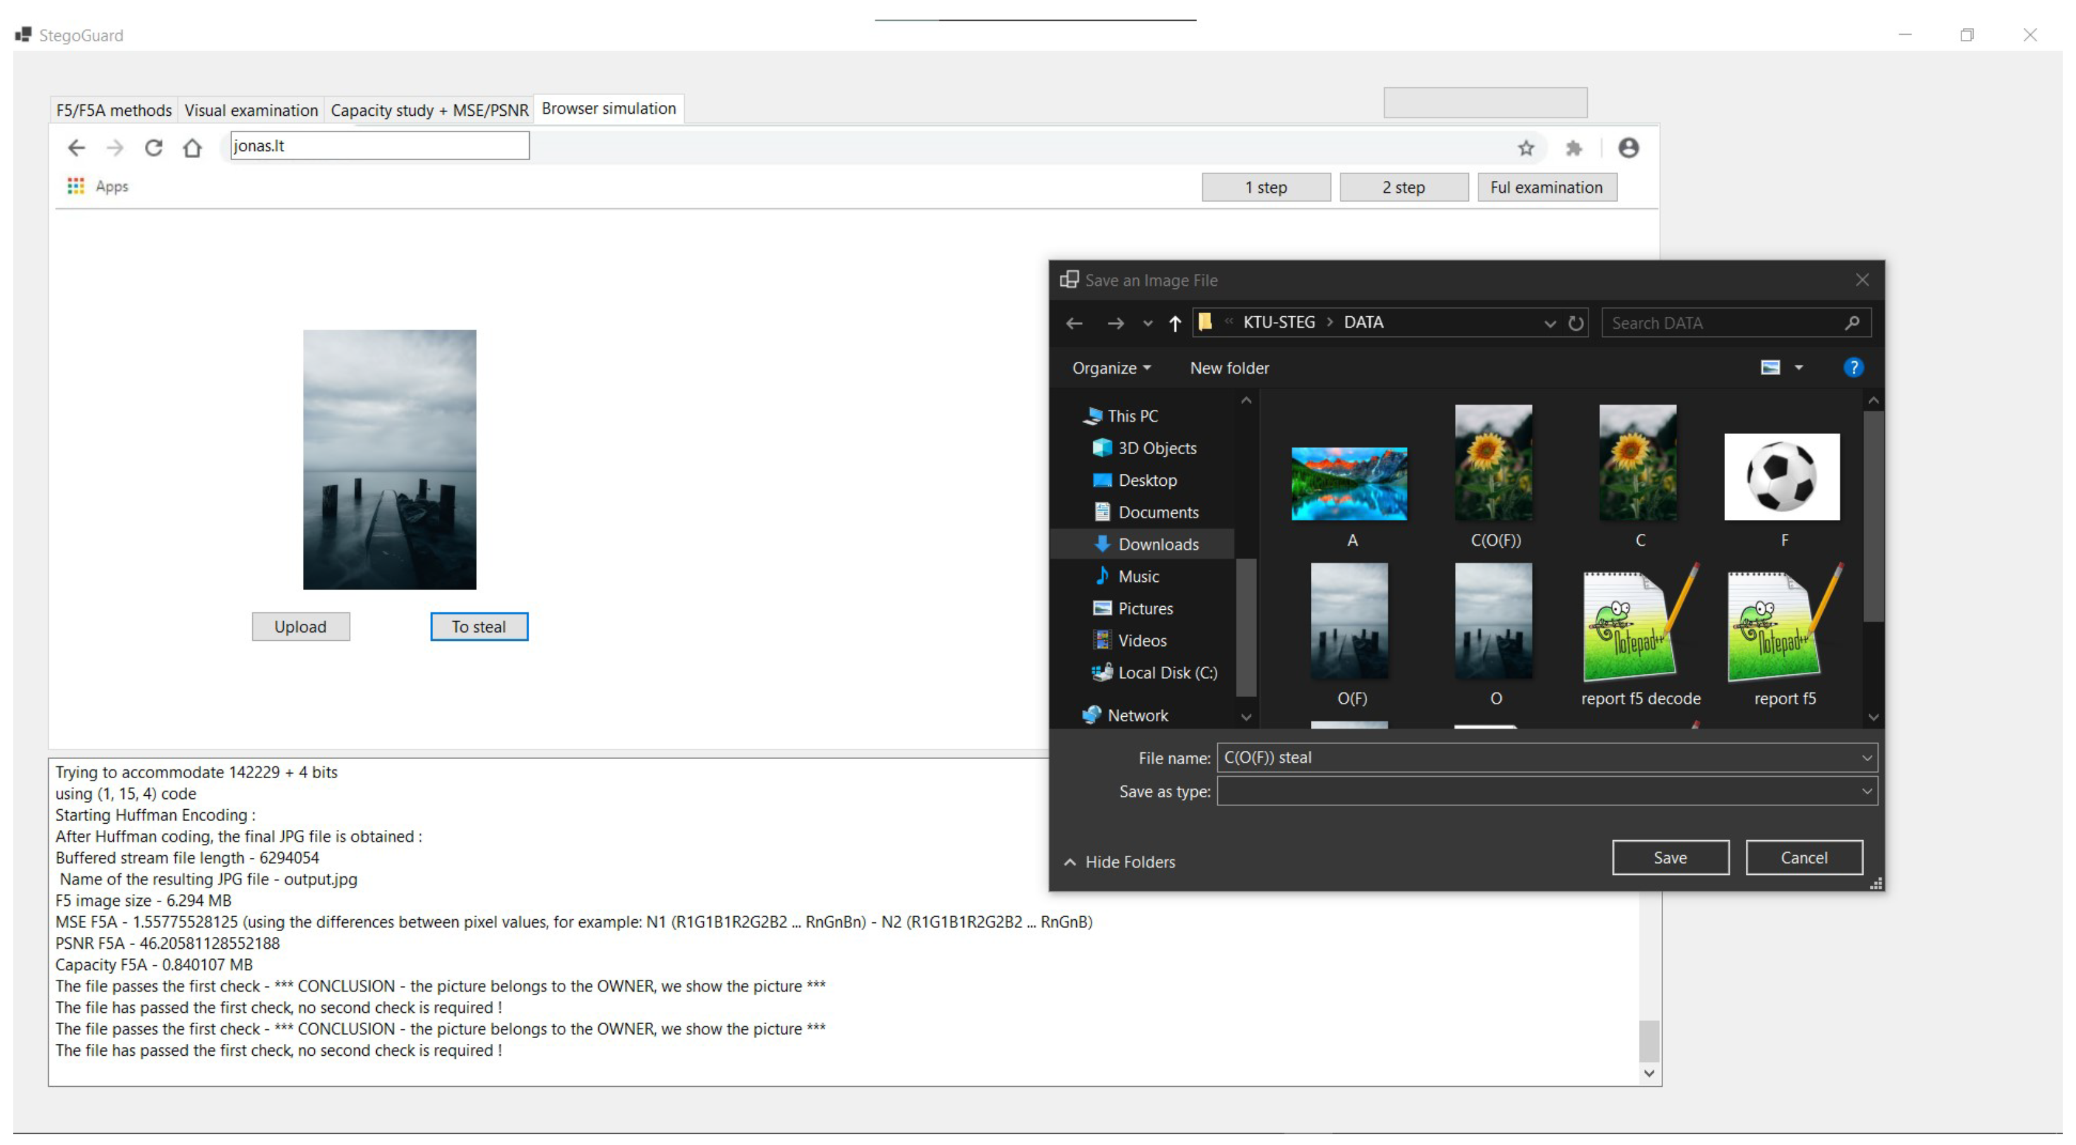Select the soccer ball image F

tap(1781, 478)
